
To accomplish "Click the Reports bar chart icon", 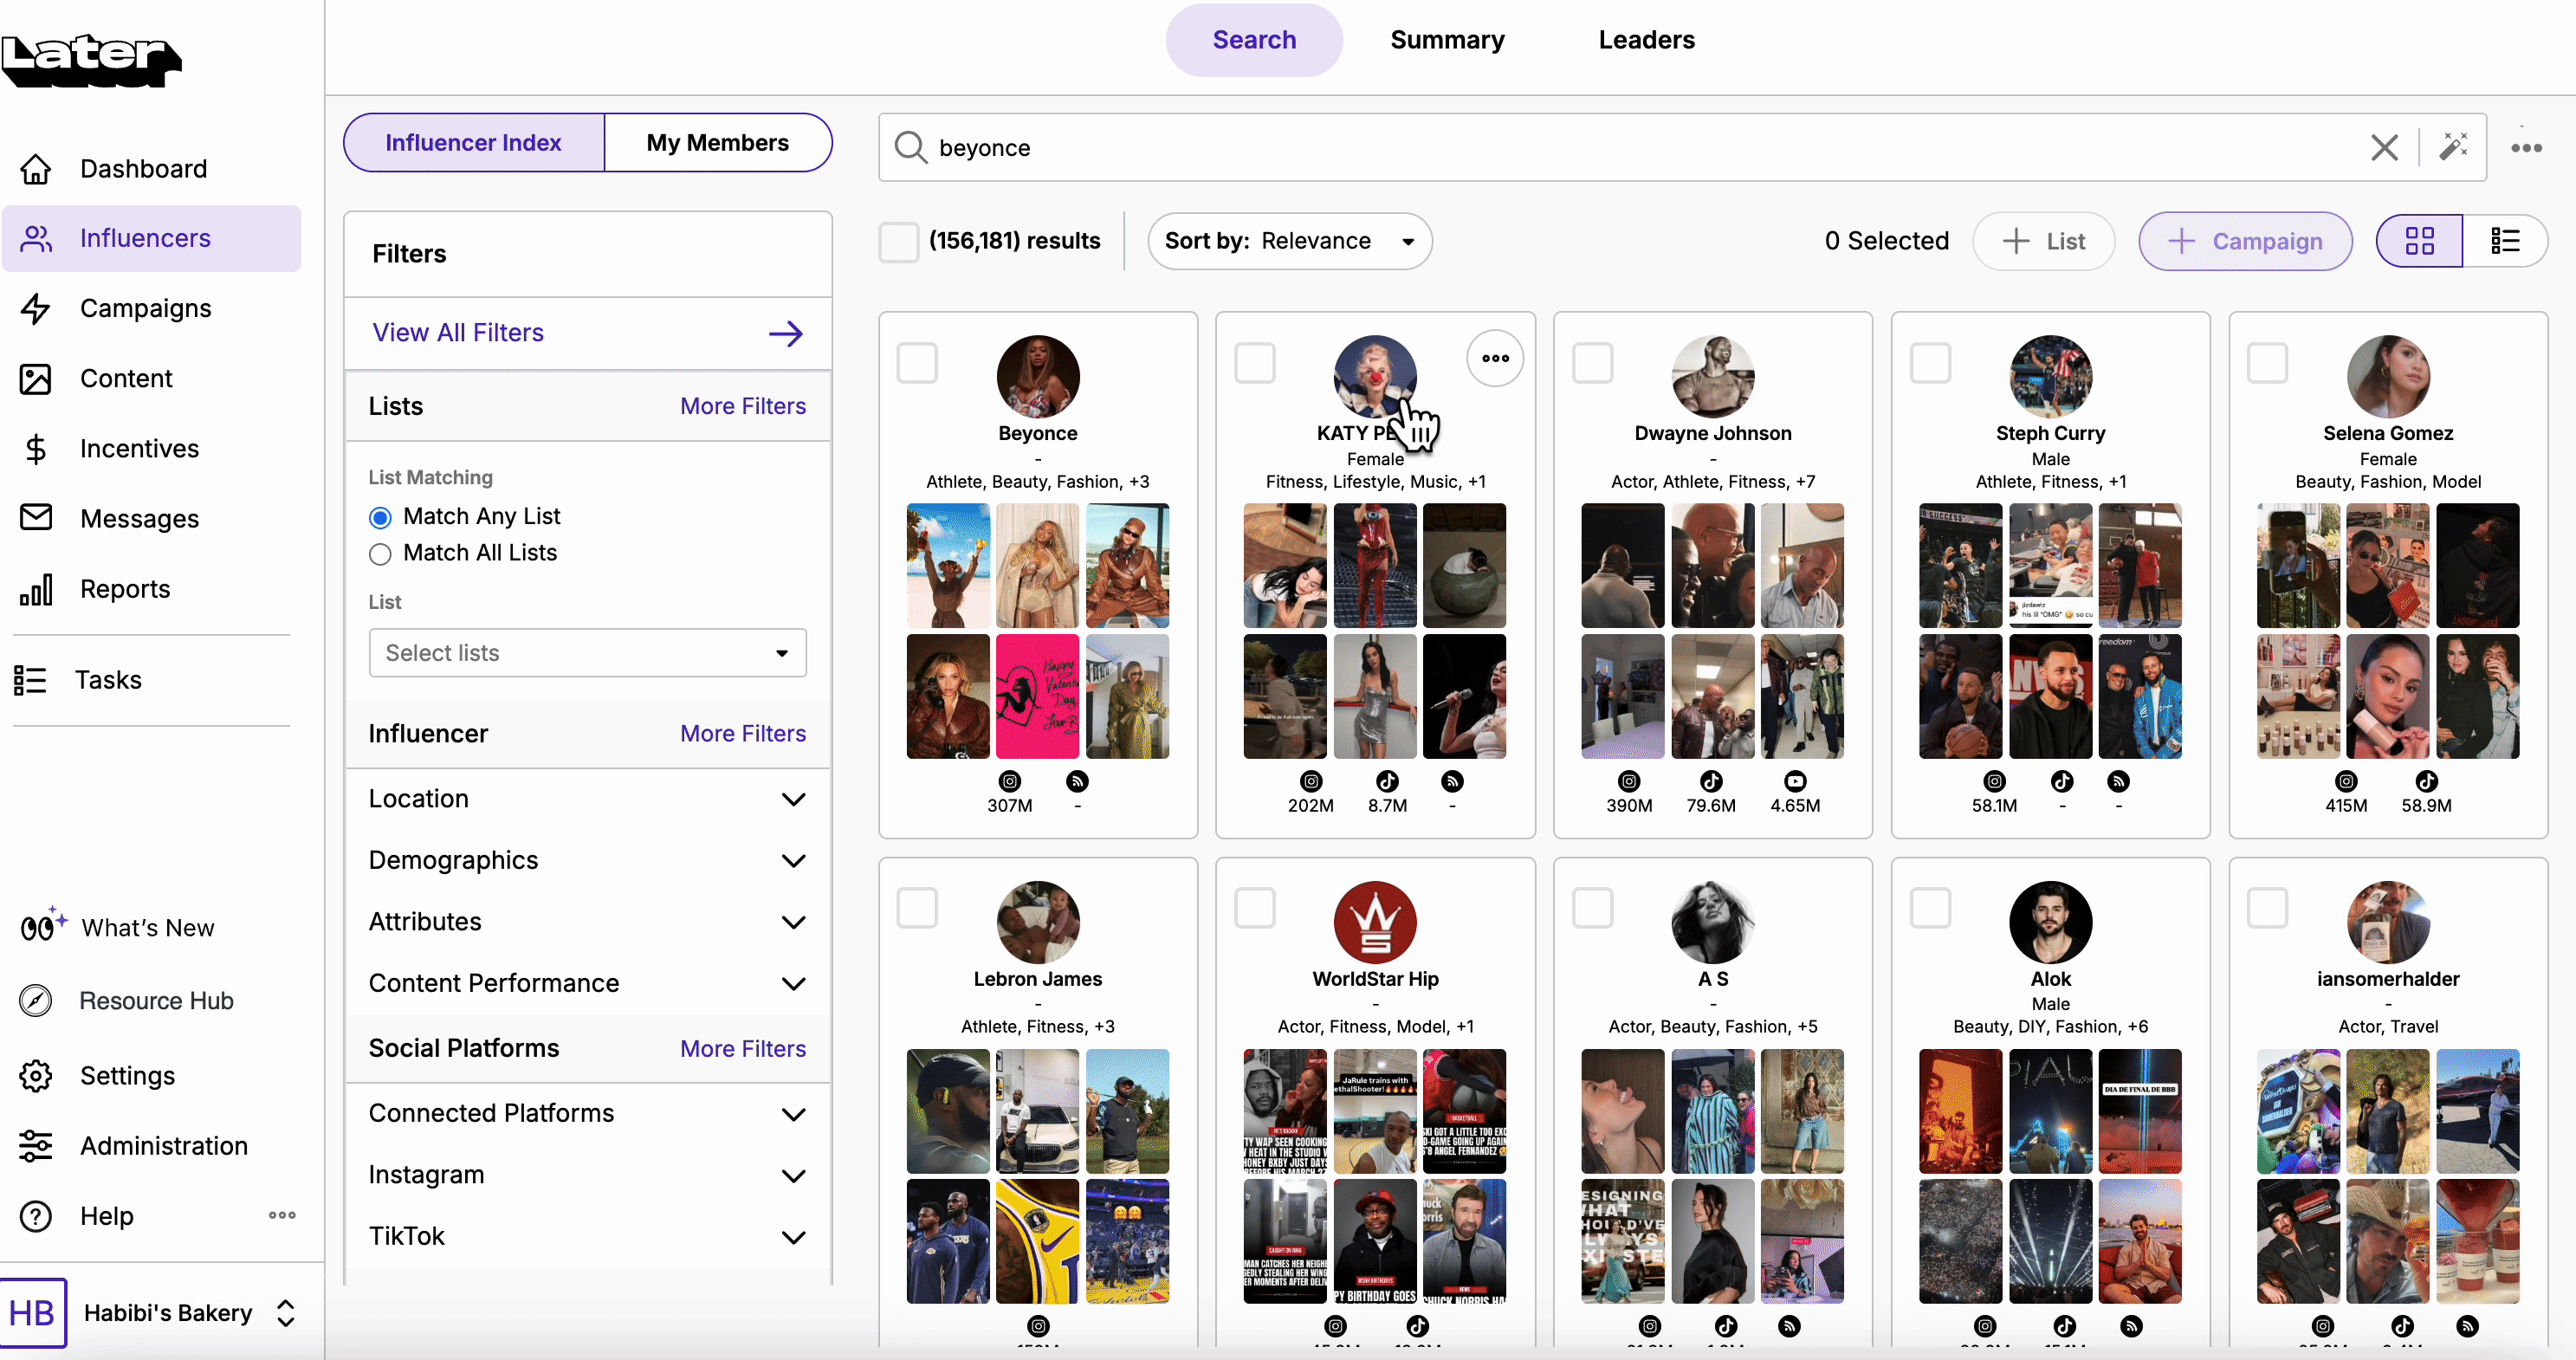I will [36, 589].
